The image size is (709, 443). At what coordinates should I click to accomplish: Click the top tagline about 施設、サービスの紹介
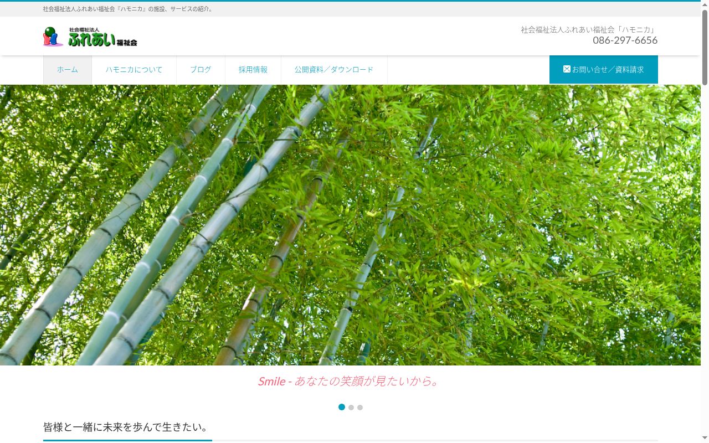pos(129,9)
